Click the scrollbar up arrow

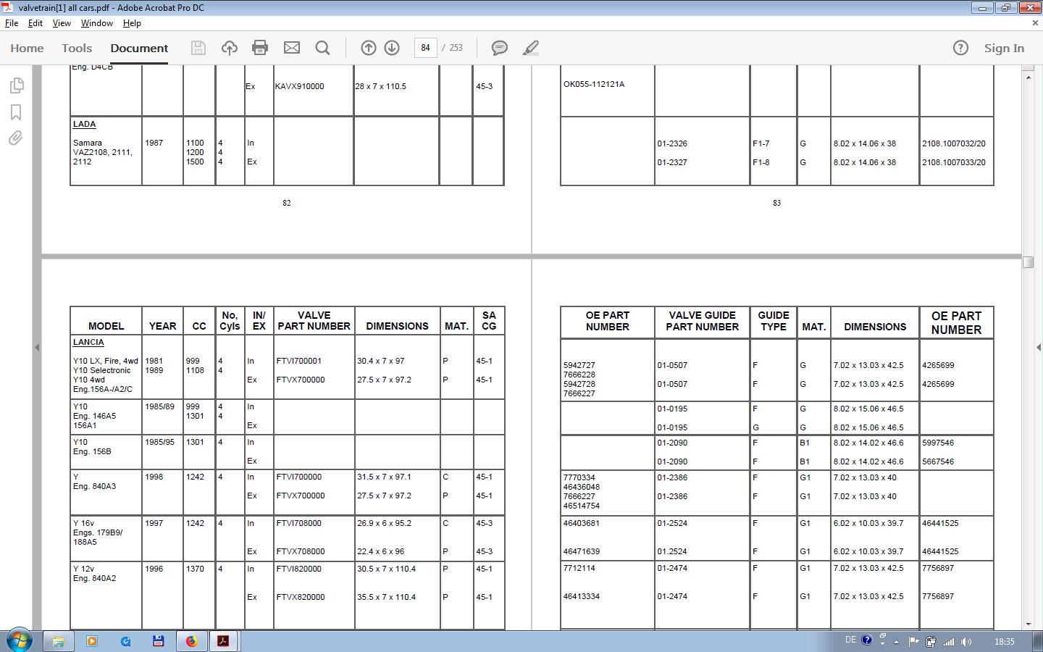pyautogui.click(x=1028, y=76)
